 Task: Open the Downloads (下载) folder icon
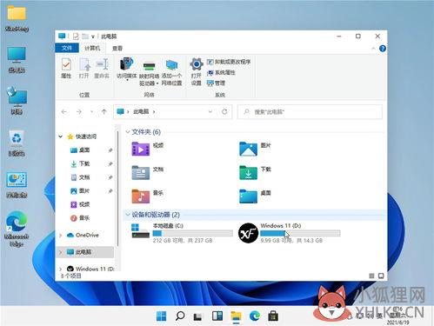tap(248, 173)
